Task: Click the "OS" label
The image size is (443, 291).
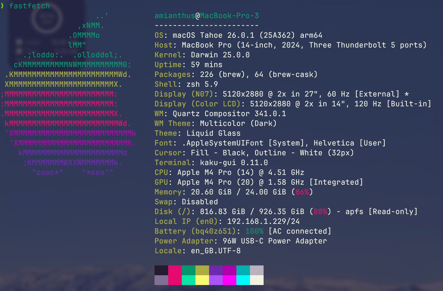Action: (x=159, y=35)
